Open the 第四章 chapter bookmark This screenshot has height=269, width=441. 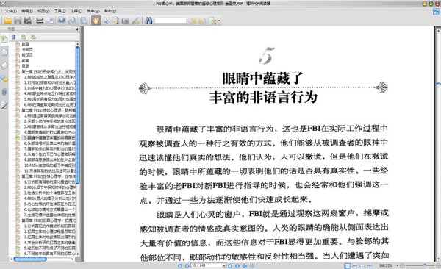click(49, 220)
